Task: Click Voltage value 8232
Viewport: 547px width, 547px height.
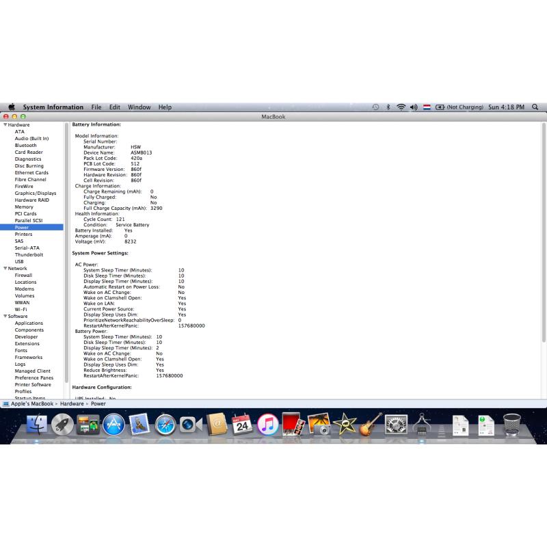Action: pyautogui.click(x=130, y=241)
